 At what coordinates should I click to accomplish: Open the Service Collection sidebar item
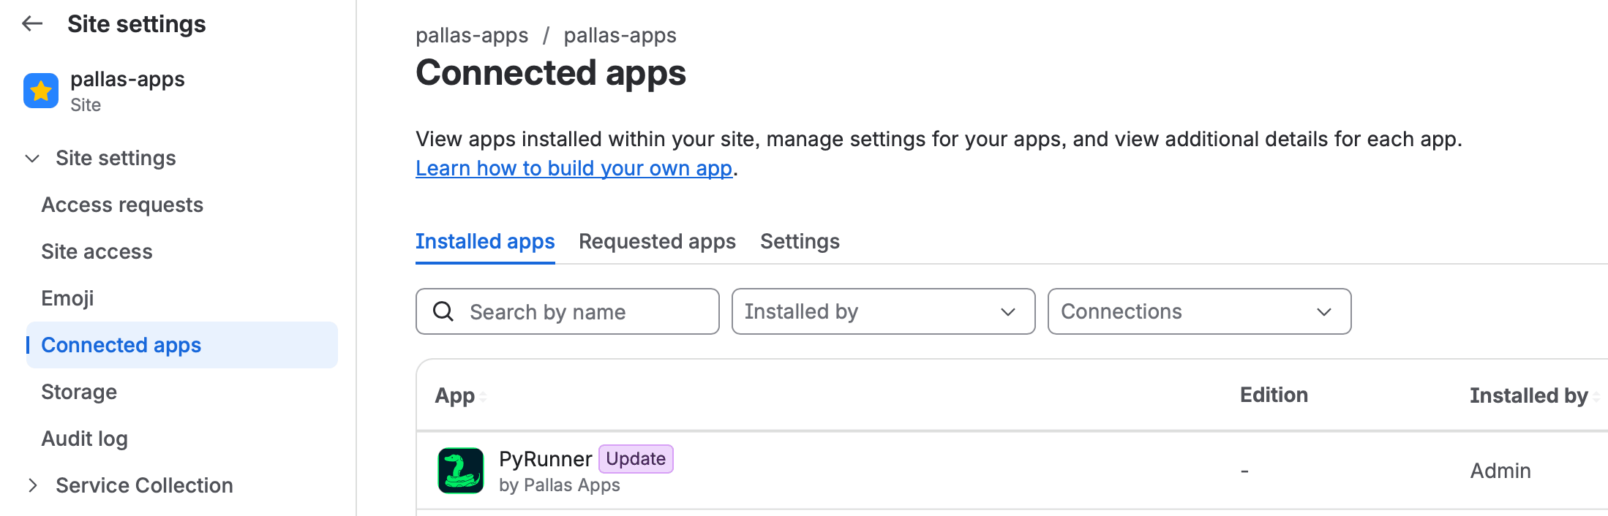(x=144, y=485)
